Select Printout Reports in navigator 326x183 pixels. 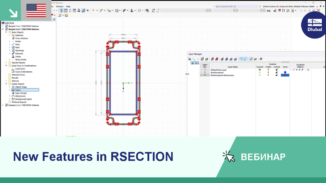19,102
